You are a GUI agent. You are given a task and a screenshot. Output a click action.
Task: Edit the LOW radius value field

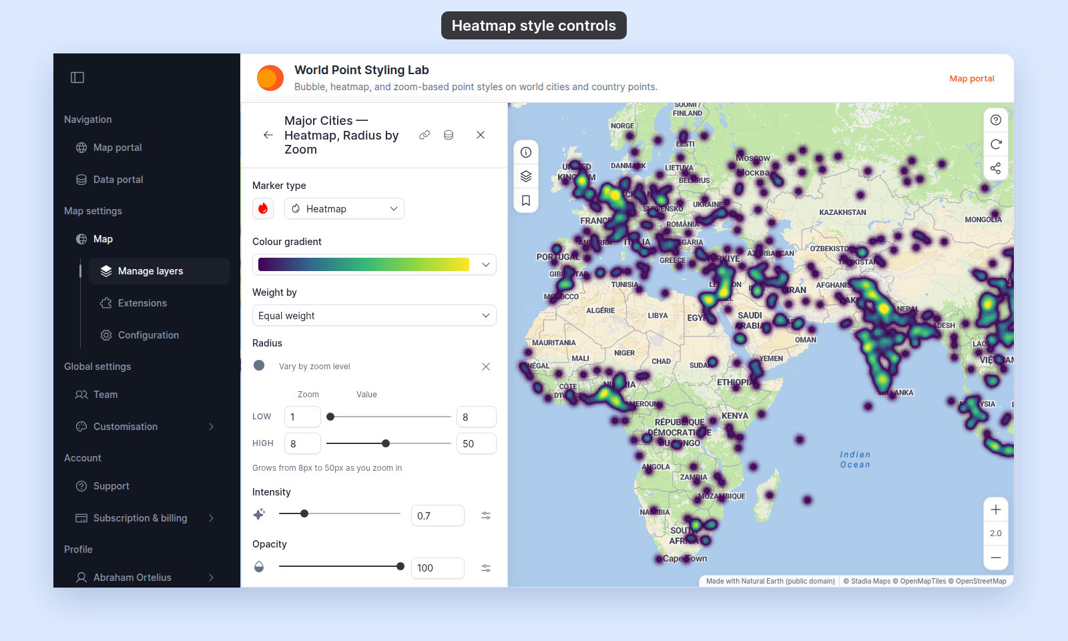[477, 417]
